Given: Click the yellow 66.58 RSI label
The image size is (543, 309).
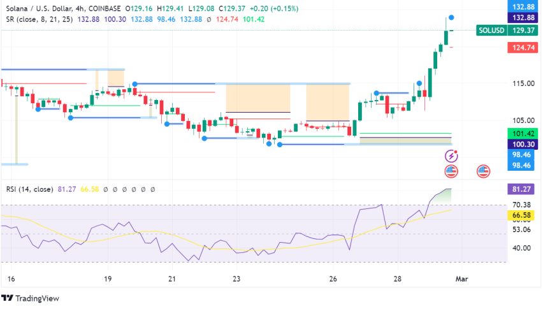Looking at the screenshot, I should point(521,215).
